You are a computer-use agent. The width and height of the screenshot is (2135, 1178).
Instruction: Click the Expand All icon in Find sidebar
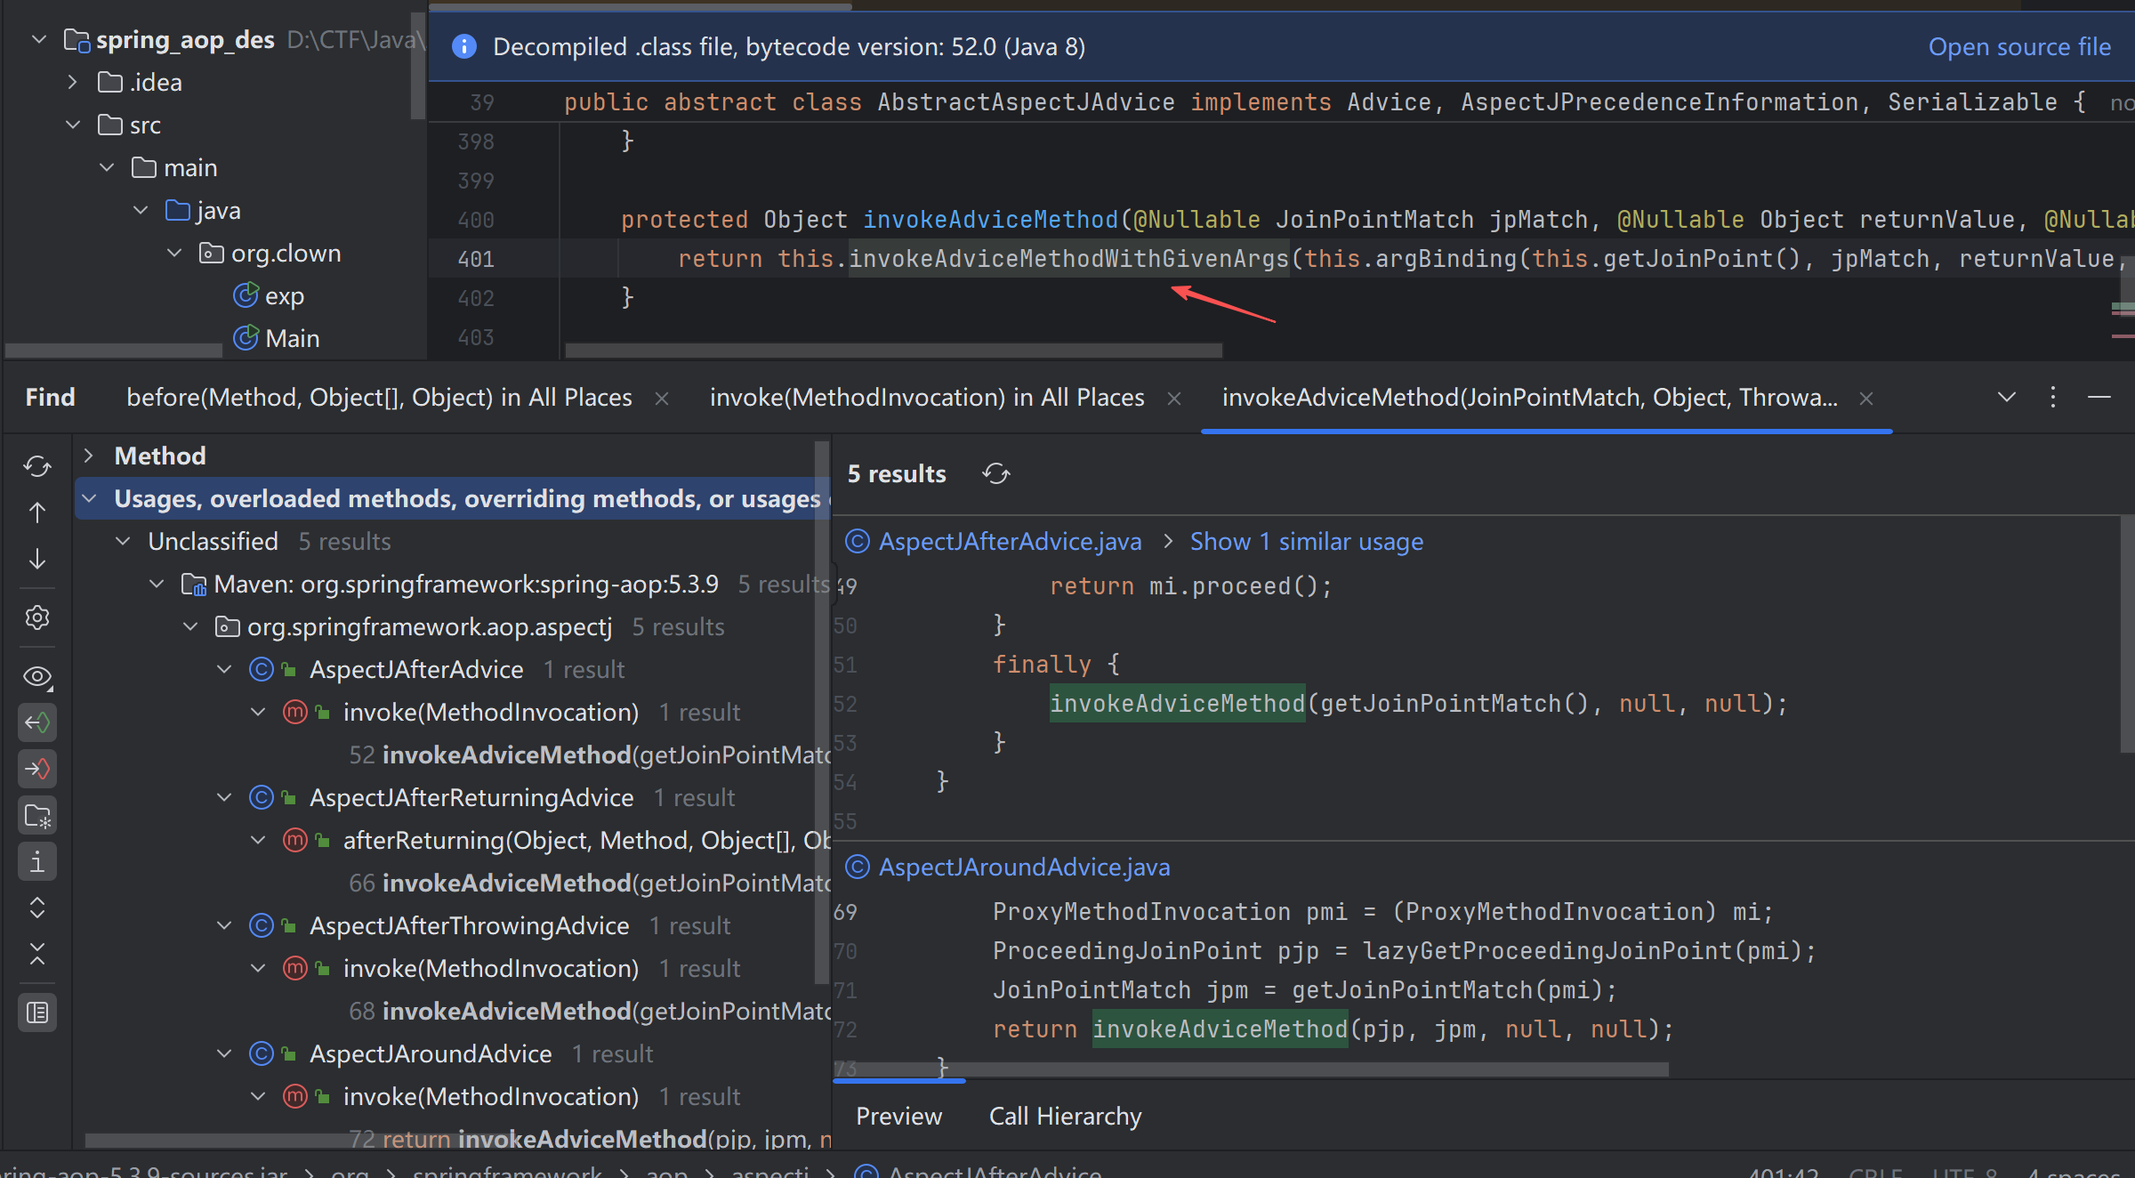[36, 908]
